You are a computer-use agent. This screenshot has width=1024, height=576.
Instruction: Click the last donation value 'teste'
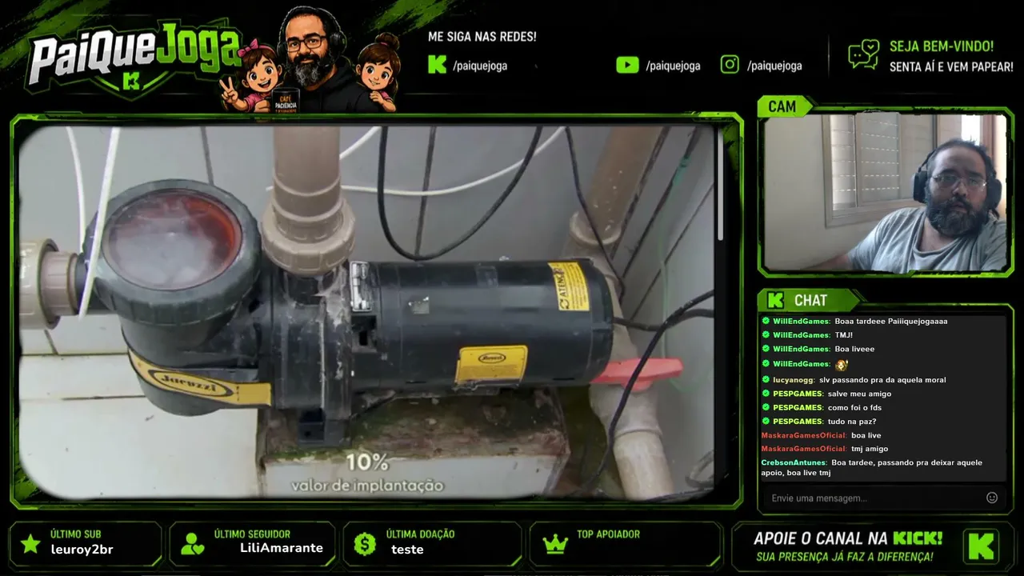point(407,550)
